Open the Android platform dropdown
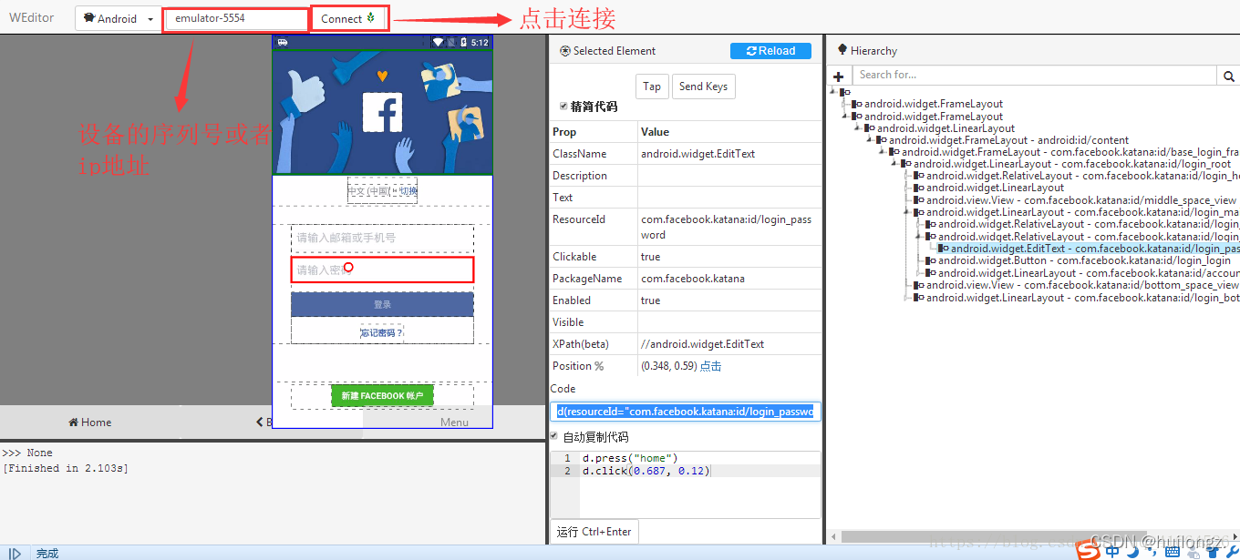This screenshot has height=560, width=1240. click(118, 18)
